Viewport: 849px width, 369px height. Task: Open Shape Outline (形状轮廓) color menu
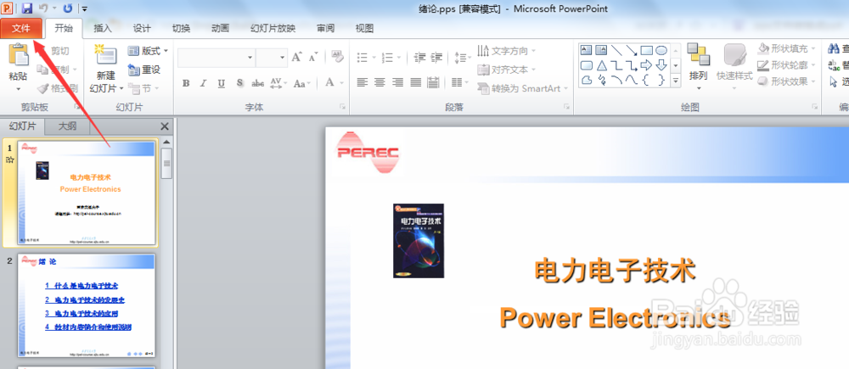pos(787,65)
